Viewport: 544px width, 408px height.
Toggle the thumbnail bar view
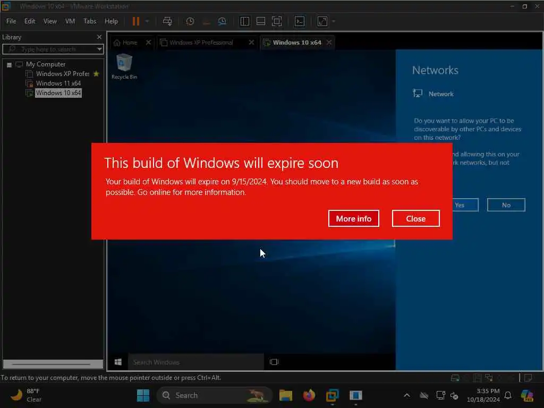point(260,21)
